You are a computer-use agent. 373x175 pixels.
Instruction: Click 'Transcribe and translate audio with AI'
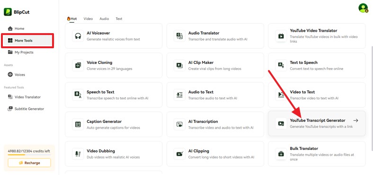tap(218, 39)
